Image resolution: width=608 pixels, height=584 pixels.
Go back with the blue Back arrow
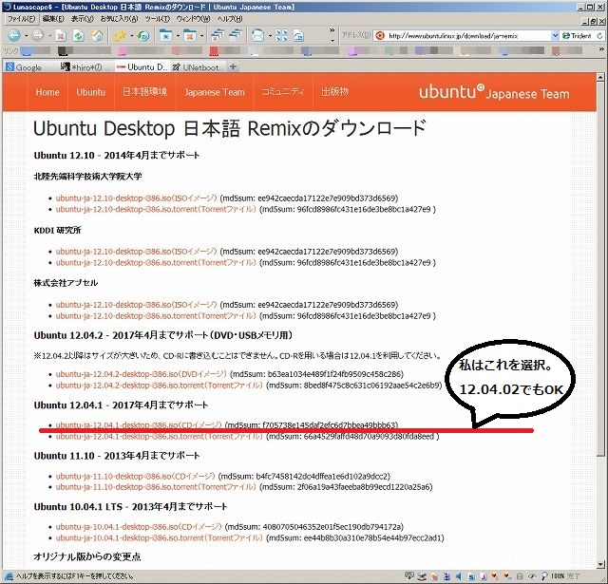(14, 36)
